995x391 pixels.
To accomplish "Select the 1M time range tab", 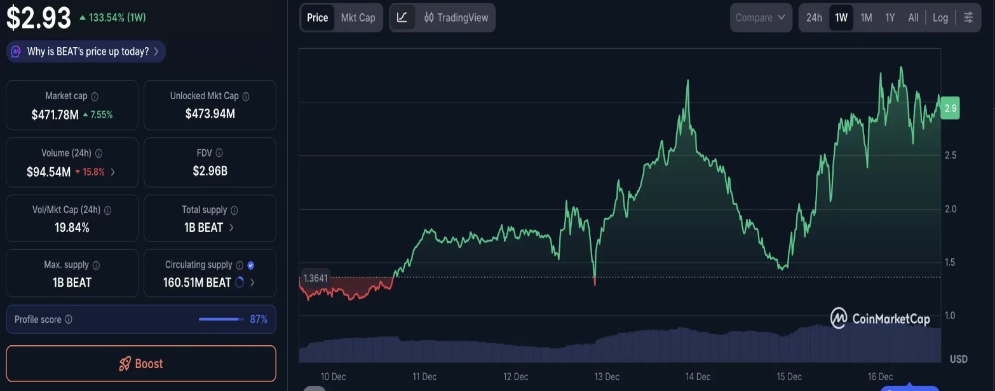I will pos(866,18).
